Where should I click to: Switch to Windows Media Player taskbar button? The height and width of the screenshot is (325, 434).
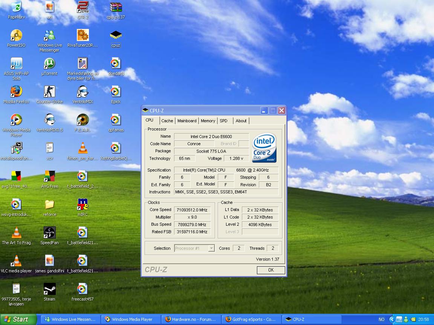131,319
